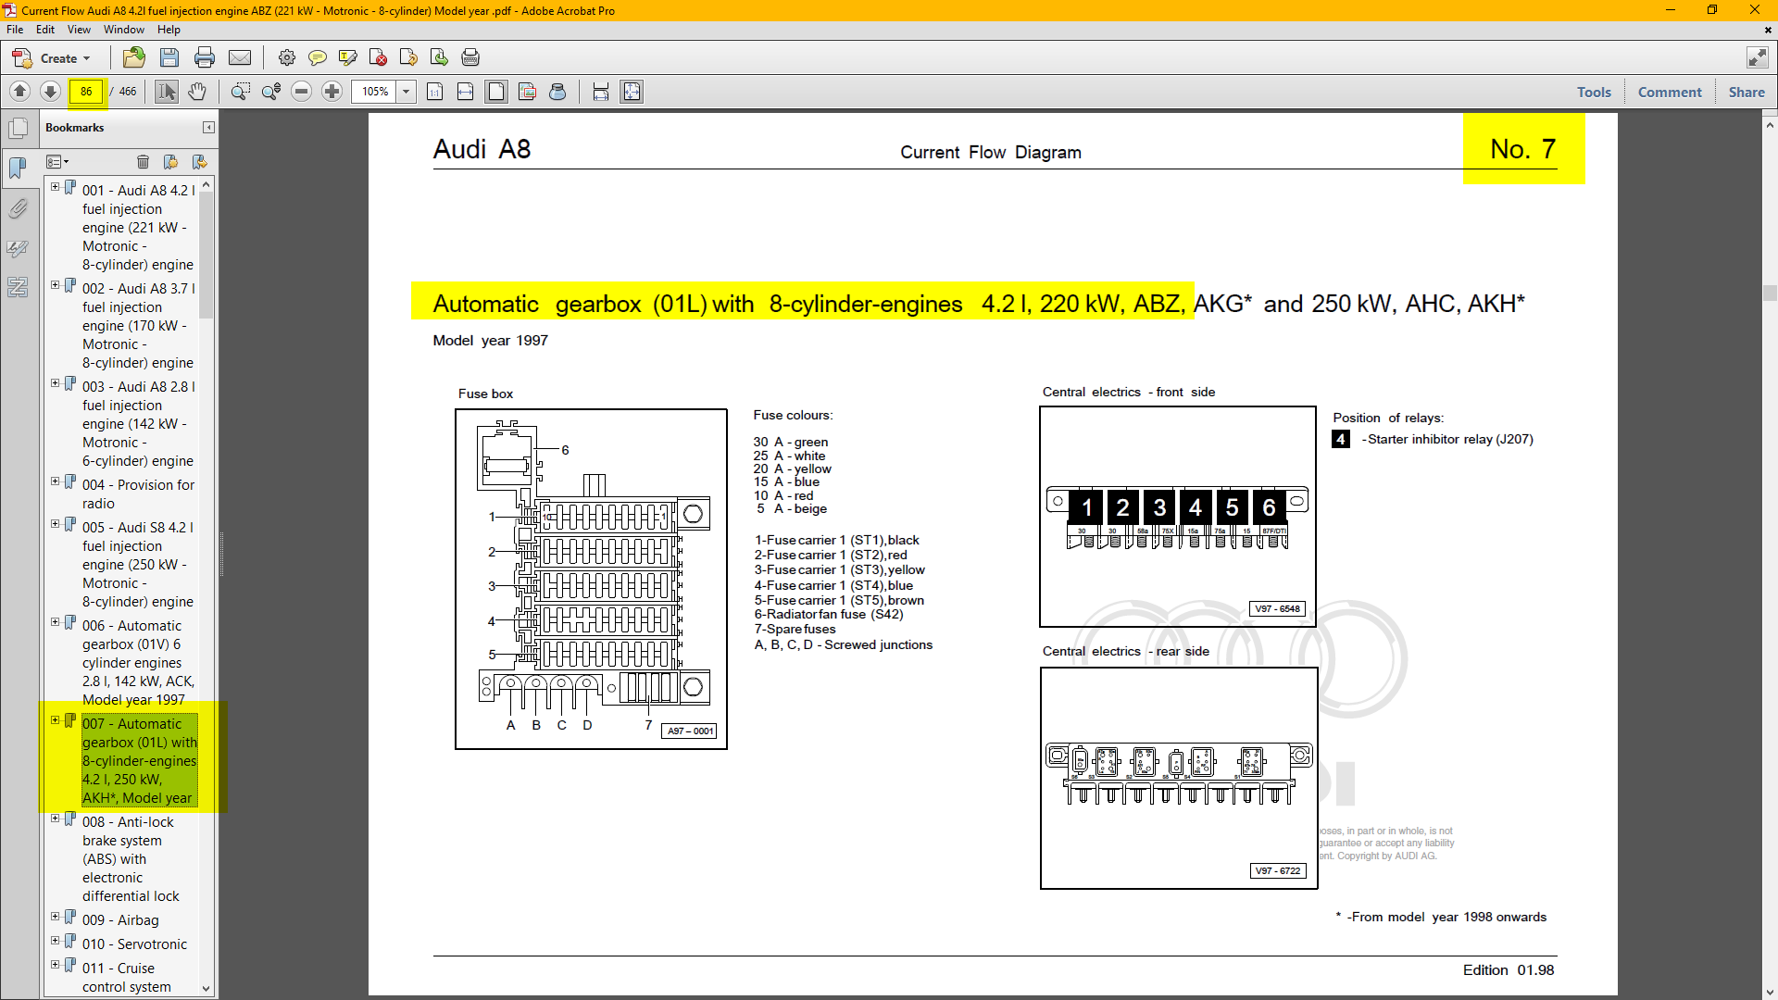Open the View menu
This screenshot has height=1000, width=1778.
(x=79, y=30)
